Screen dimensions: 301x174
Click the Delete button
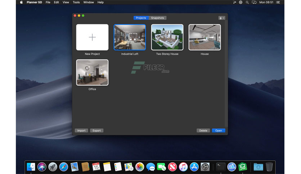point(203,130)
